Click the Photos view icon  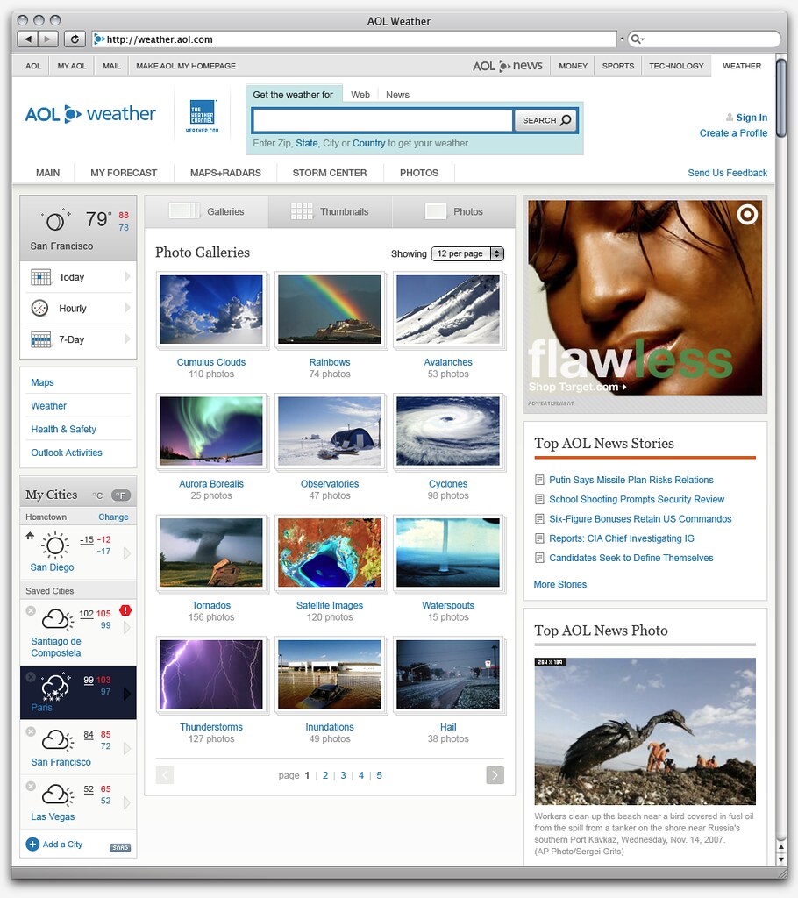[435, 211]
